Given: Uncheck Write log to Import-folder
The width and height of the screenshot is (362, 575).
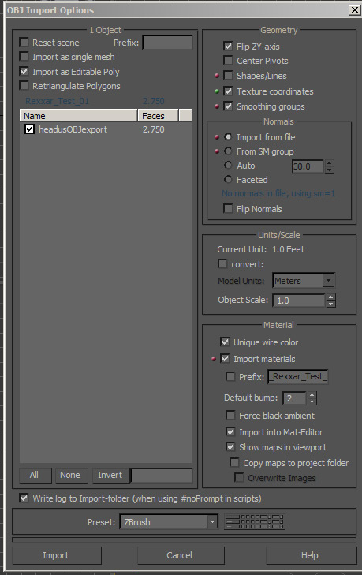Looking at the screenshot, I should click(24, 498).
